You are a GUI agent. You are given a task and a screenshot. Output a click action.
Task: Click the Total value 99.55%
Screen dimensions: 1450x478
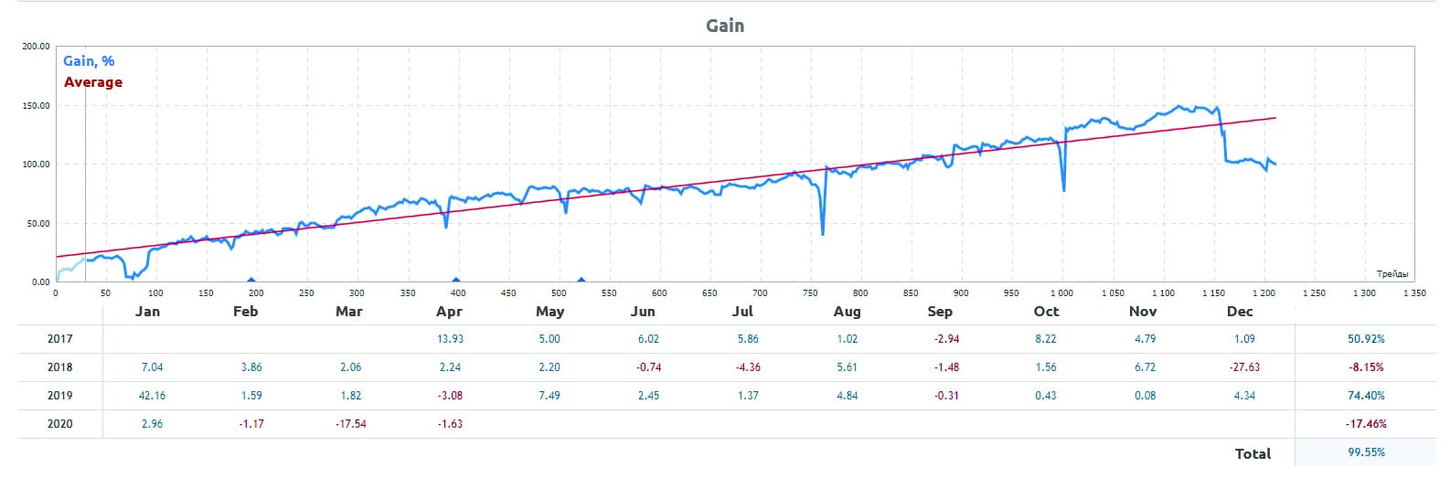[1366, 452]
